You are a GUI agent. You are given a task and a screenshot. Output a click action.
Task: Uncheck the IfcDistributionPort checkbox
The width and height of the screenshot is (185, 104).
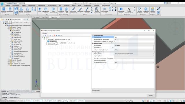pos(11,57)
